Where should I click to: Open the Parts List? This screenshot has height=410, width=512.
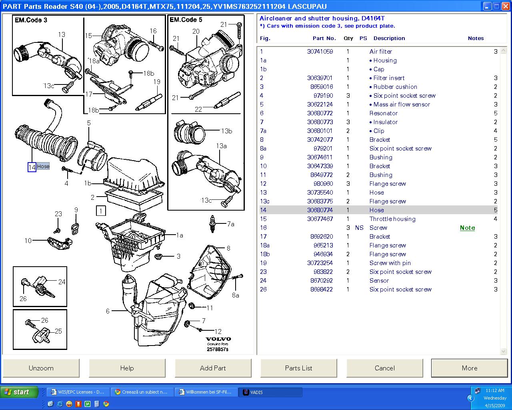click(298, 368)
